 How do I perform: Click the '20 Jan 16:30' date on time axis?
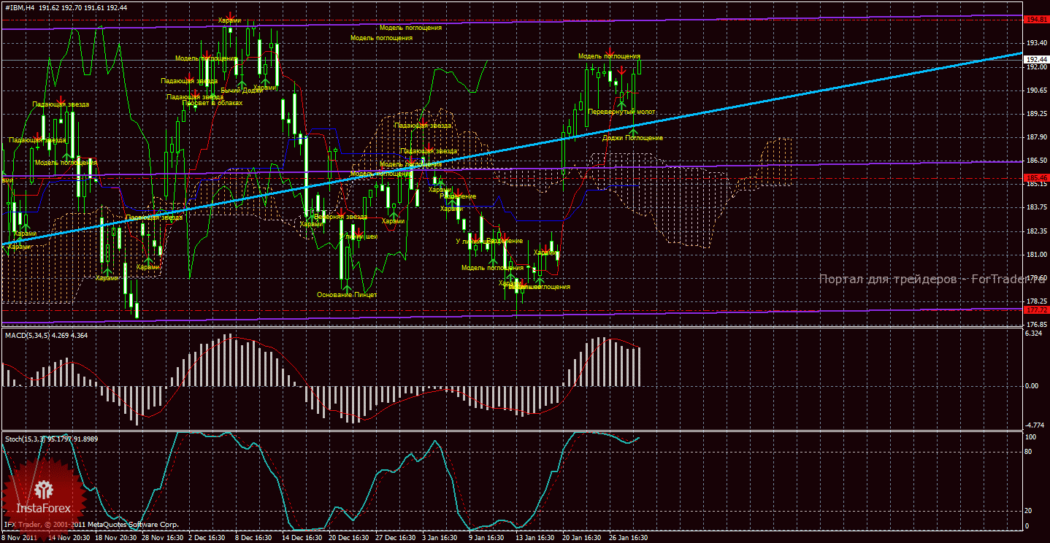580,537
